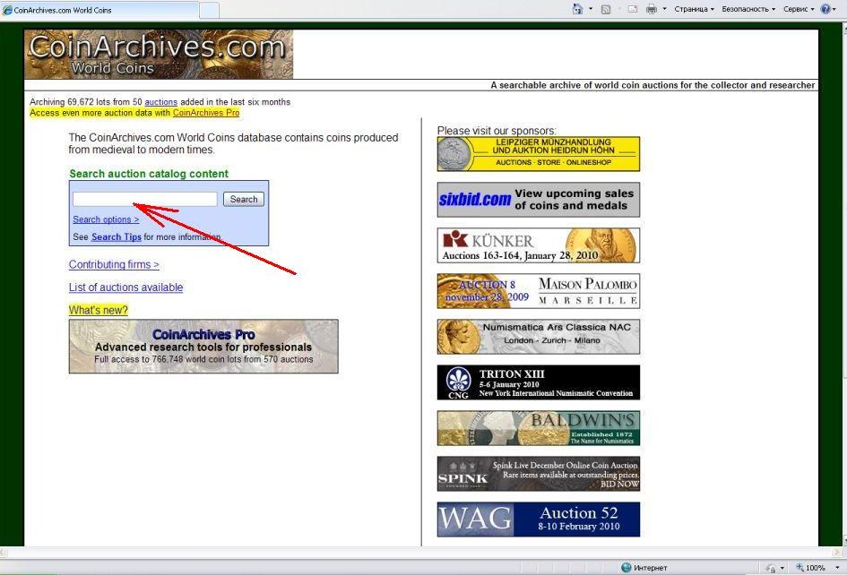This screenshot has height=575, width=847.
Task: Expand the Сервис dropdown menu
Action: [797, 9]
